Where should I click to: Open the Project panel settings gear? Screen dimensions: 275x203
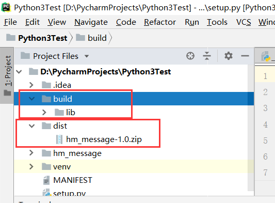[x=229, y=56]
